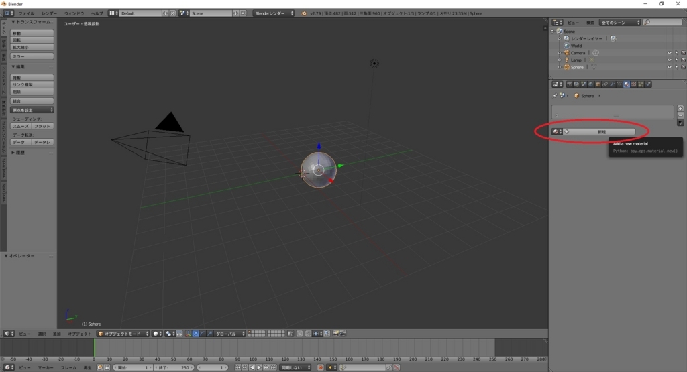Viewport: 687px width, 372px height.
Task: Toggle renderability camera icon for Lamp
Action: coord(683,60)
